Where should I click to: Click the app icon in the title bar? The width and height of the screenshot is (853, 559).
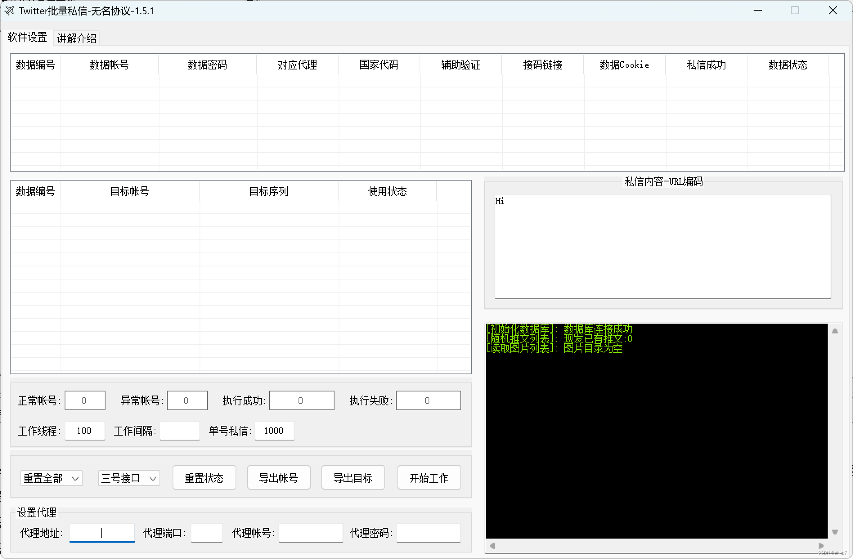point(9,11)
